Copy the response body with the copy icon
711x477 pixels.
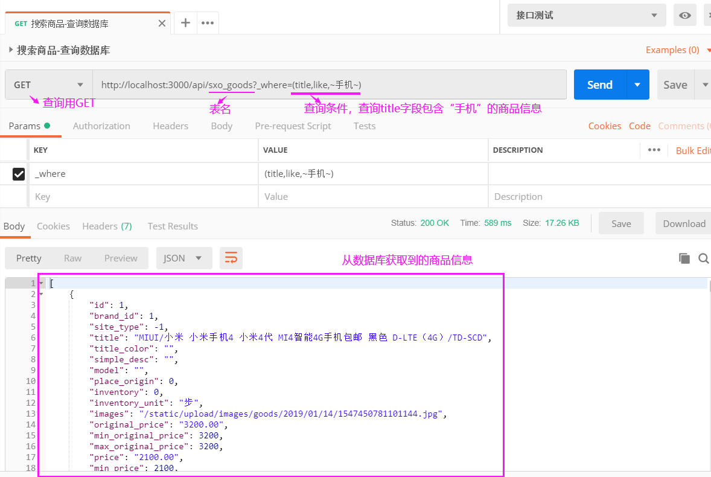tap(684, 258)
